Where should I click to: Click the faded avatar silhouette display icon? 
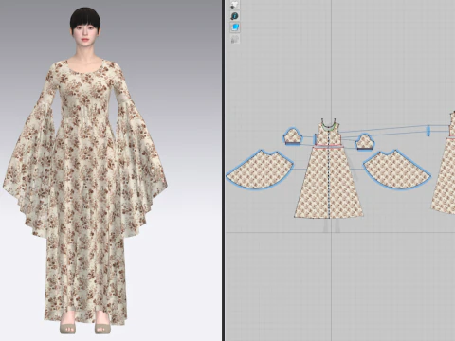pyautogui.click(x=234, y=39)
